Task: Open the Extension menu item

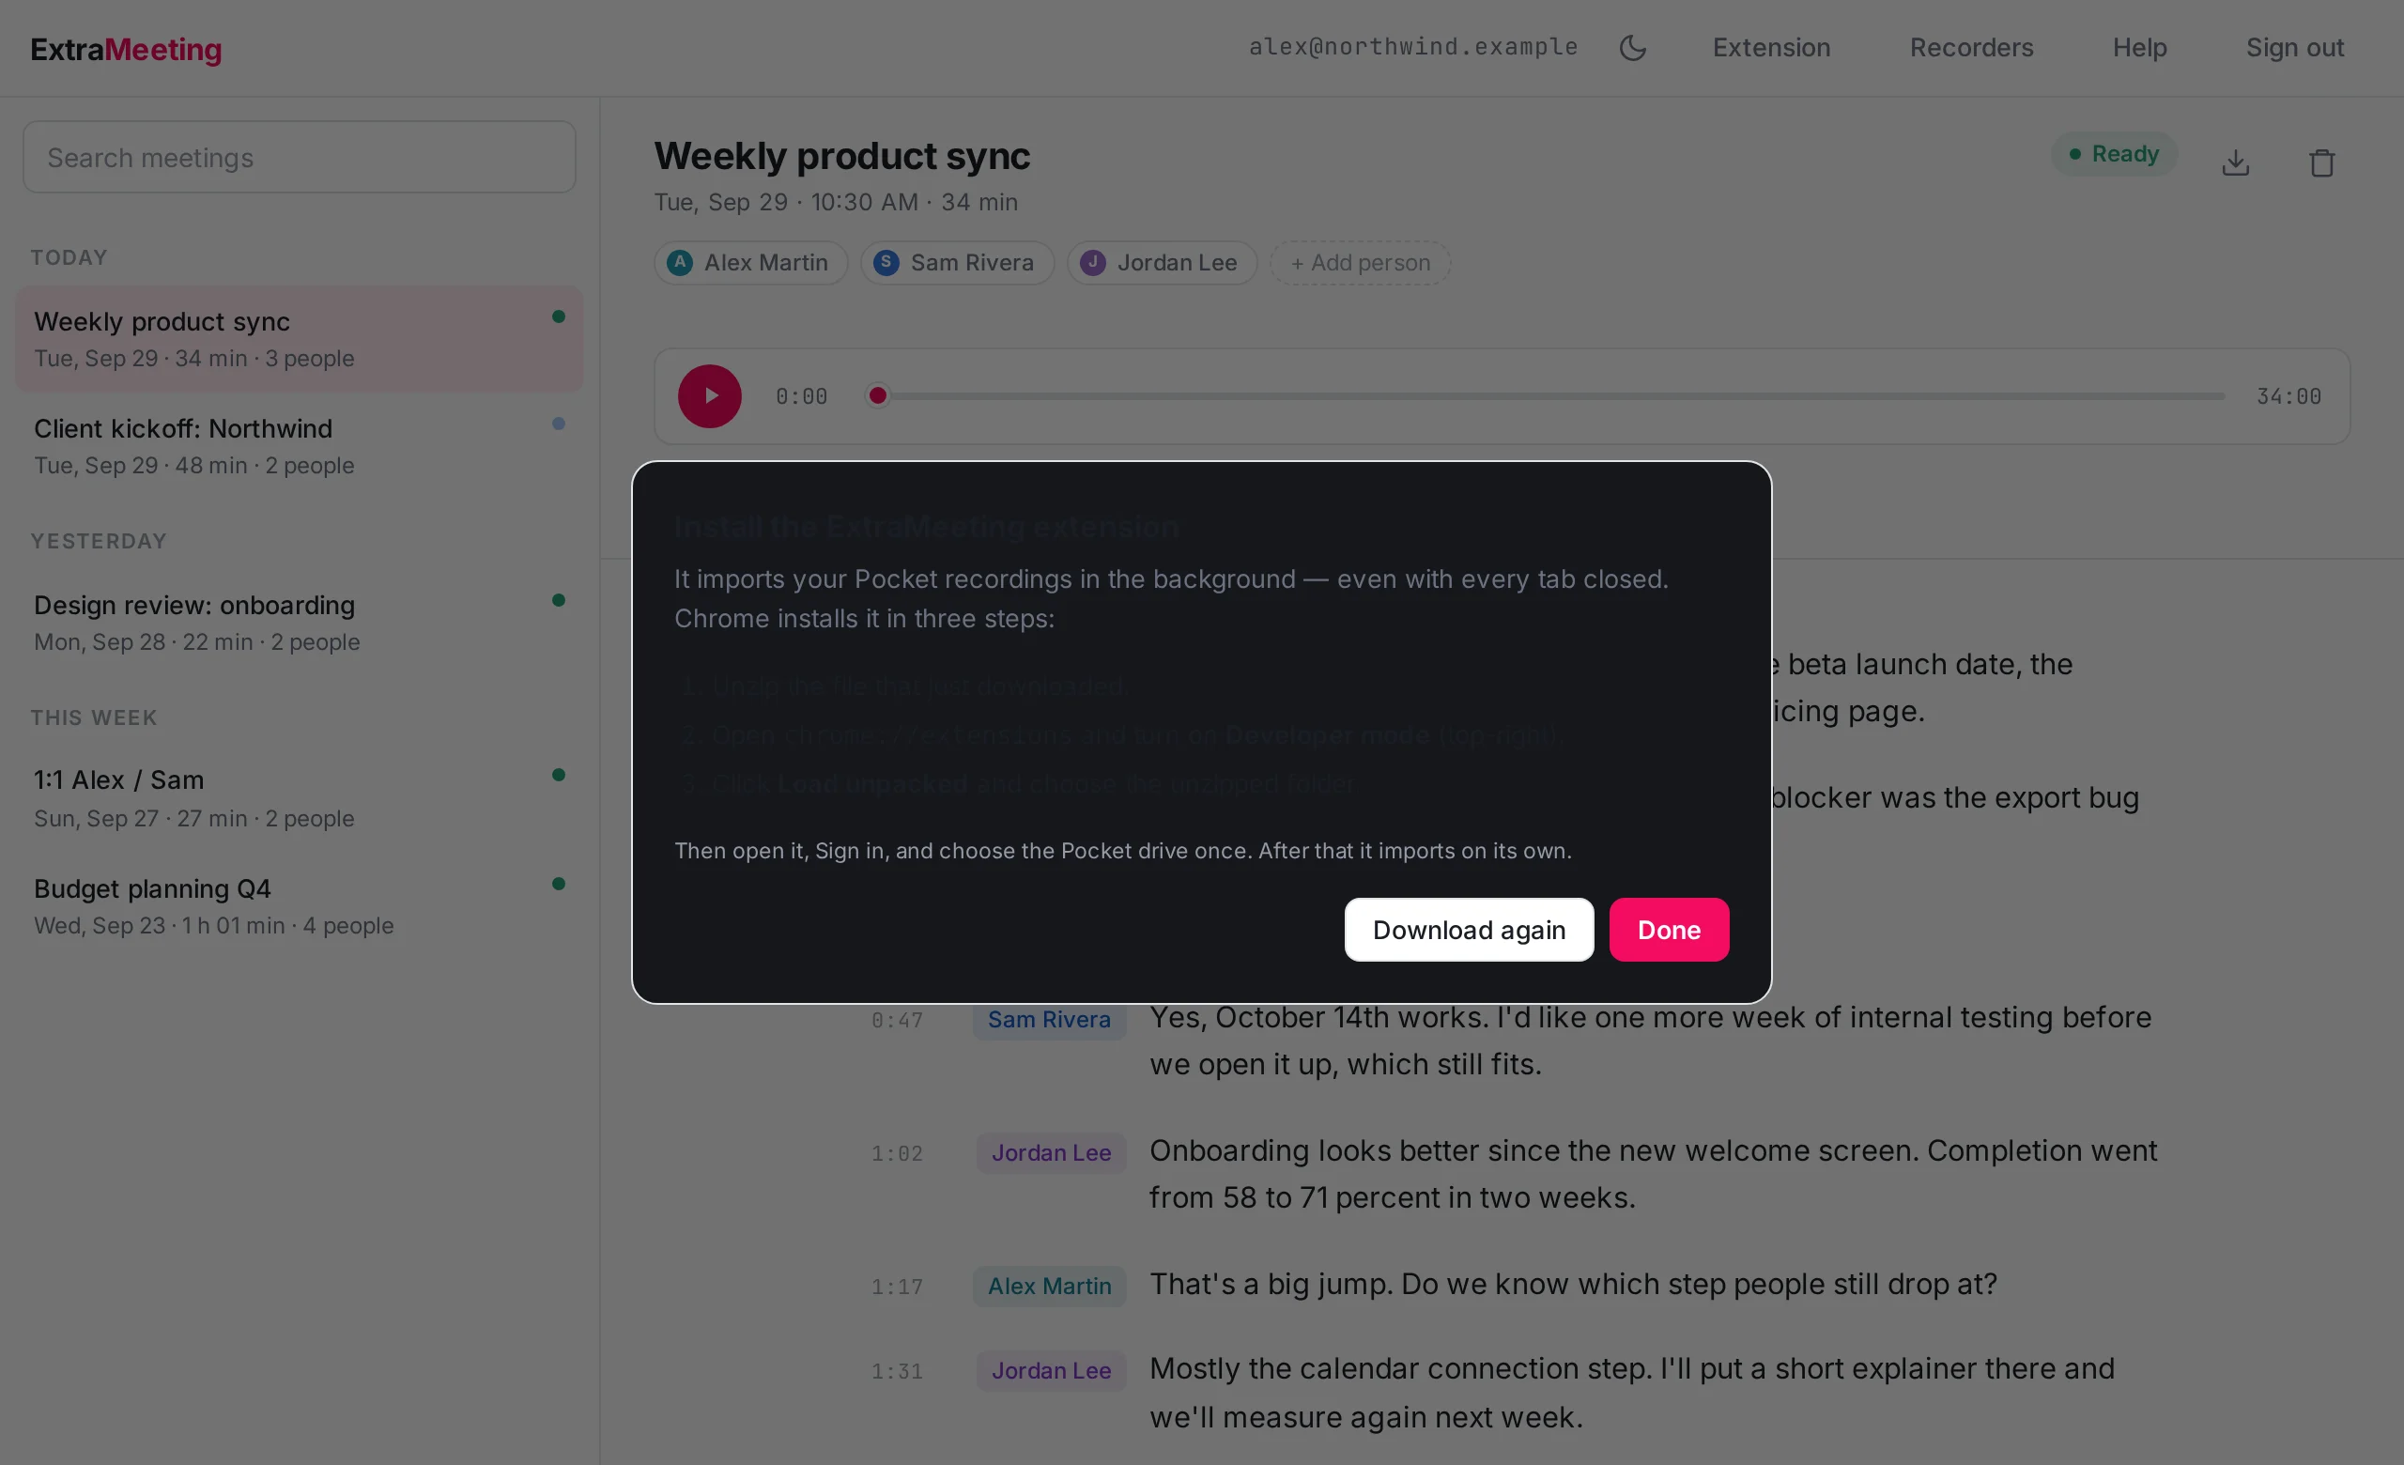Action: point(1771,48)
